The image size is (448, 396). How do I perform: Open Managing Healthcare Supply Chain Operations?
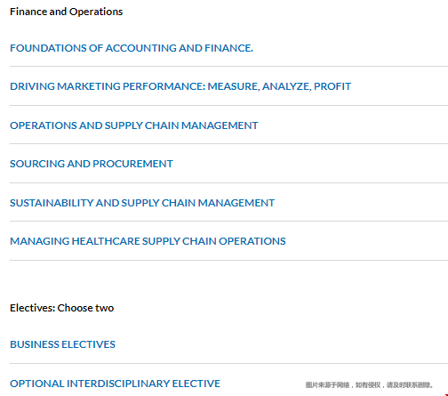tap(148, 241)
